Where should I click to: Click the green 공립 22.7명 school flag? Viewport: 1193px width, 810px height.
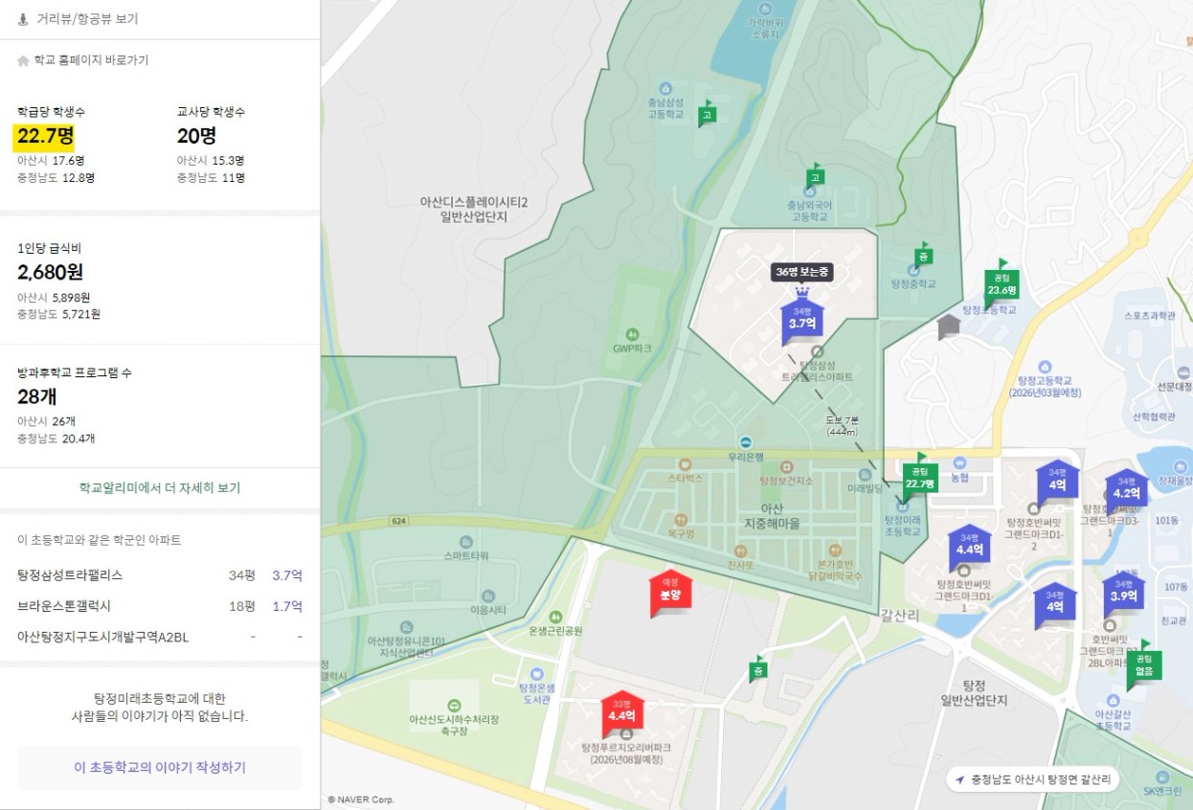919,480
